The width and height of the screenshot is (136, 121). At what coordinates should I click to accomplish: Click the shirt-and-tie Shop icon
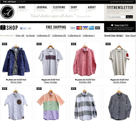click(3, 28)
